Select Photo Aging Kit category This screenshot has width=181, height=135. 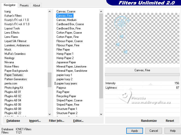(x=13, y=88)
